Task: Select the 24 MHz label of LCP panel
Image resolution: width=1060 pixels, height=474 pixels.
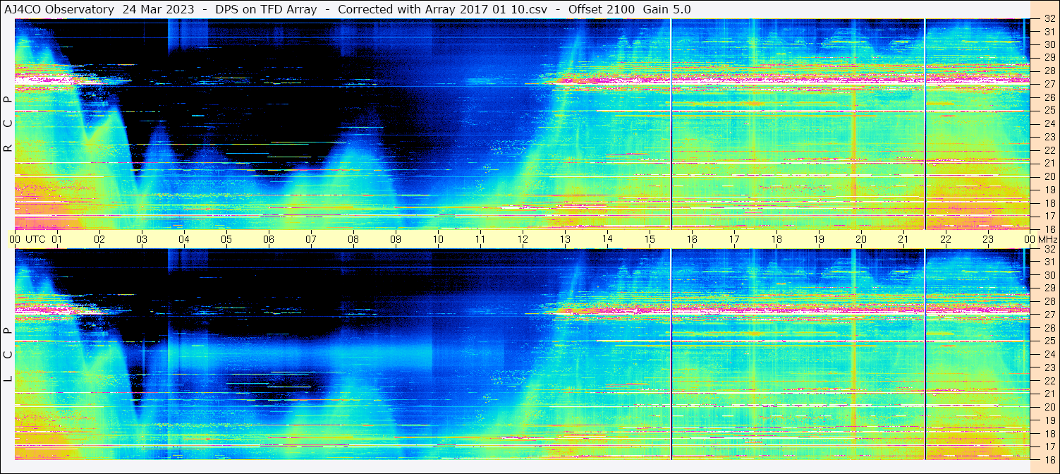Action: (1049, 355)
